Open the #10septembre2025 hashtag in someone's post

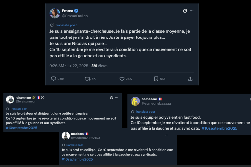tap(219, 128)
